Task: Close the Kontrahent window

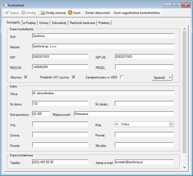Action: coord(186,5)
